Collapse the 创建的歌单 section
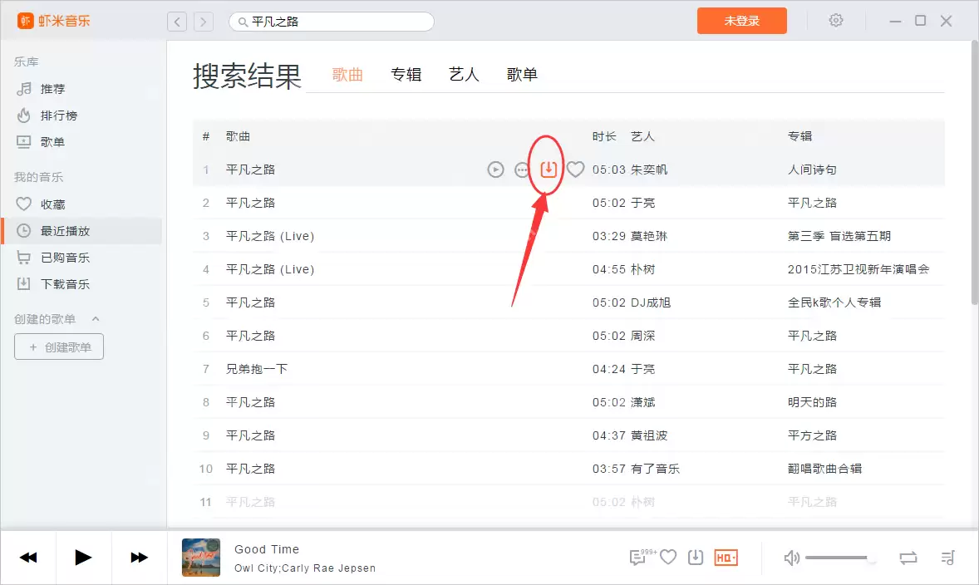The height and width of the screenshot is (585, 979). point(95,318)
